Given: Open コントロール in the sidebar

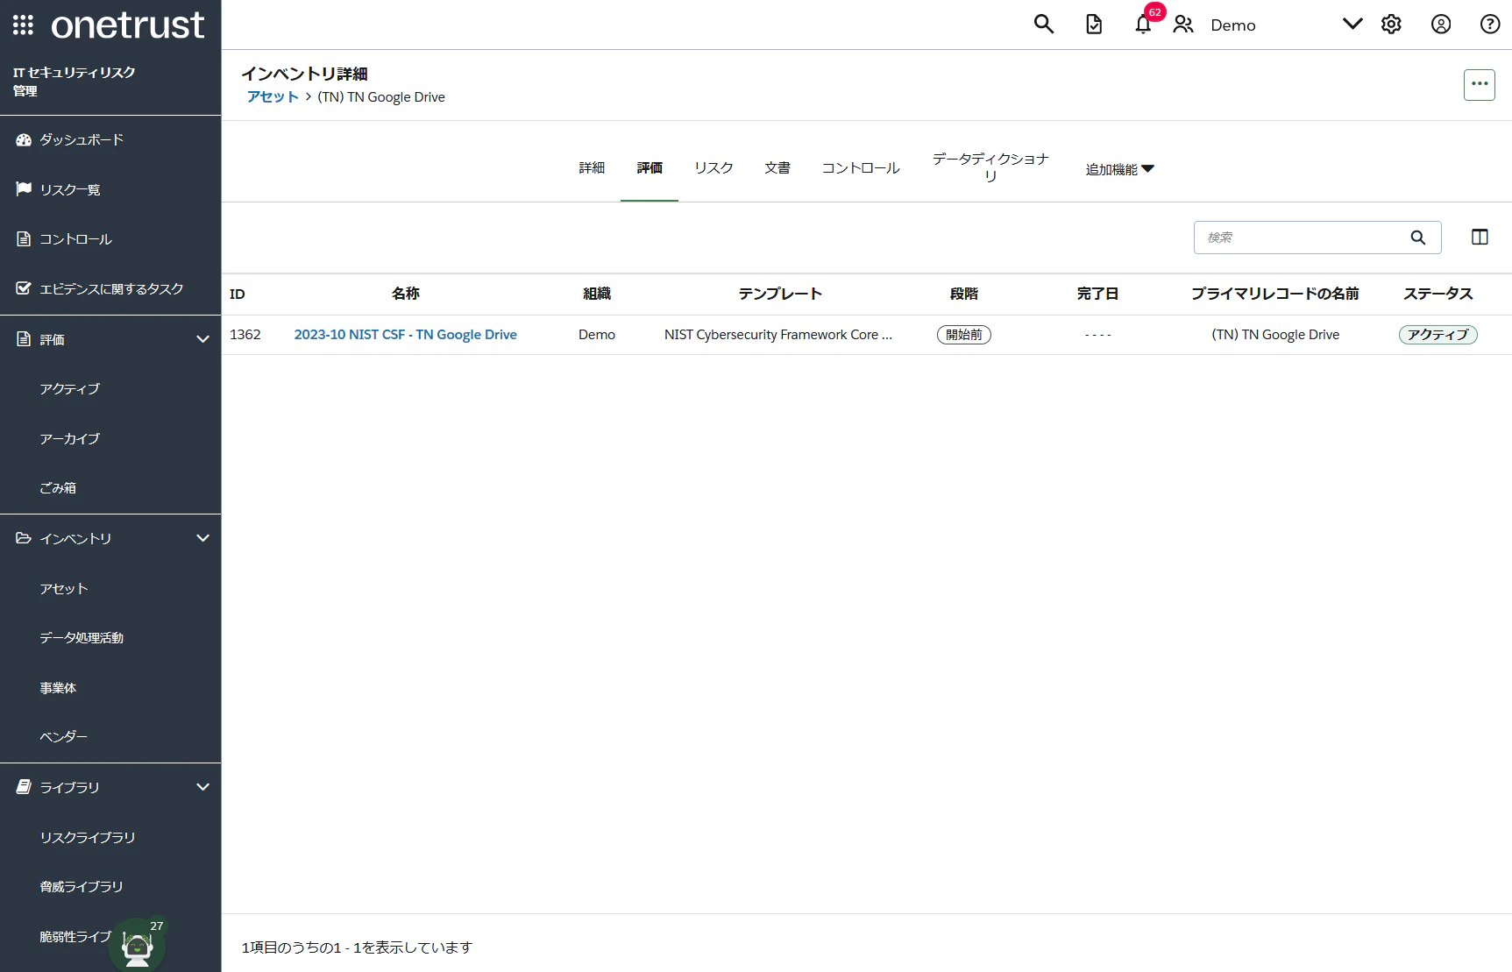Looking at the screenshot, I should pyautogui.click(x=76, y=239).
